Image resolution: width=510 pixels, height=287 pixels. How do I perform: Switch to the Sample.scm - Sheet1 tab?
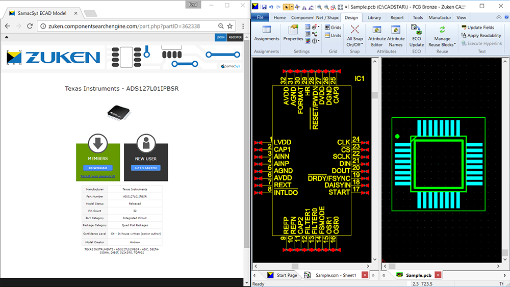(335, 275)
